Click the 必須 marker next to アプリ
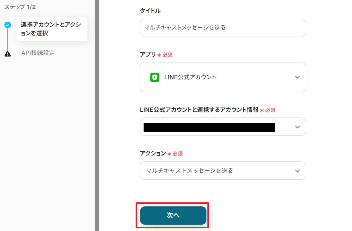Screen dimensions: 352x231 click(167, 55)
